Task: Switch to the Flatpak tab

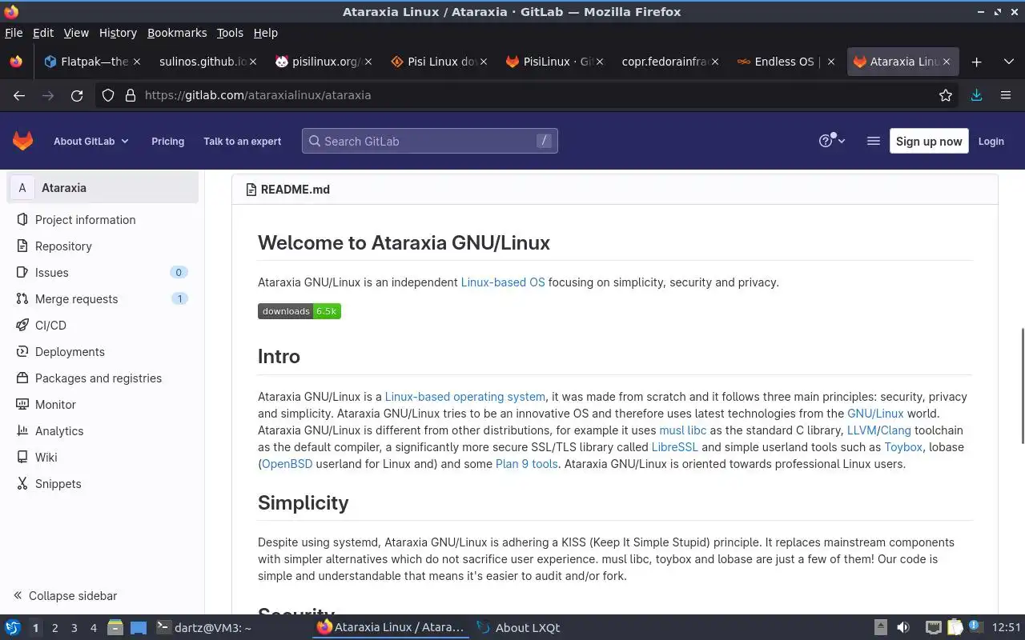Action: pos(92,62)
